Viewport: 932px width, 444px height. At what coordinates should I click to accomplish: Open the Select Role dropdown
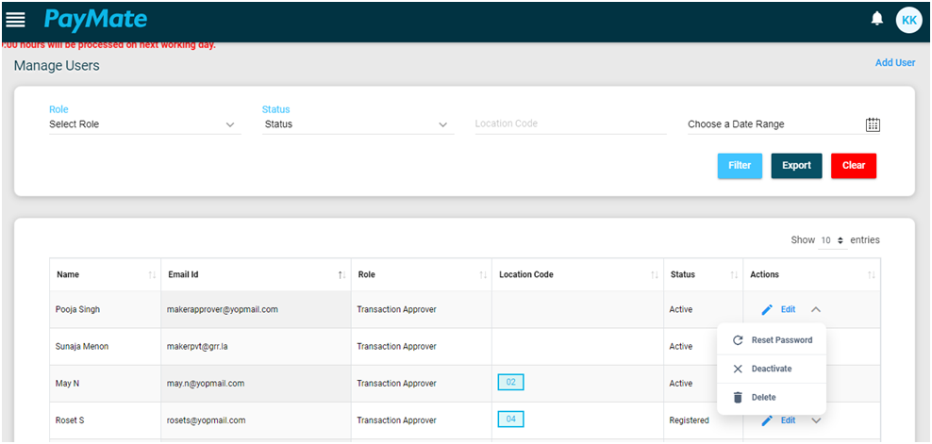(145, 124)
